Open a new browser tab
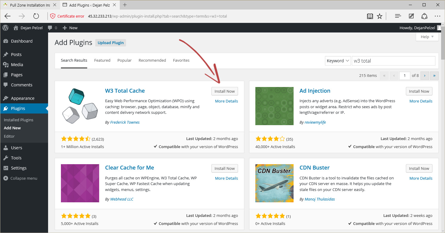The width and height of the screenshot is (445, 233). click(125, 5)
